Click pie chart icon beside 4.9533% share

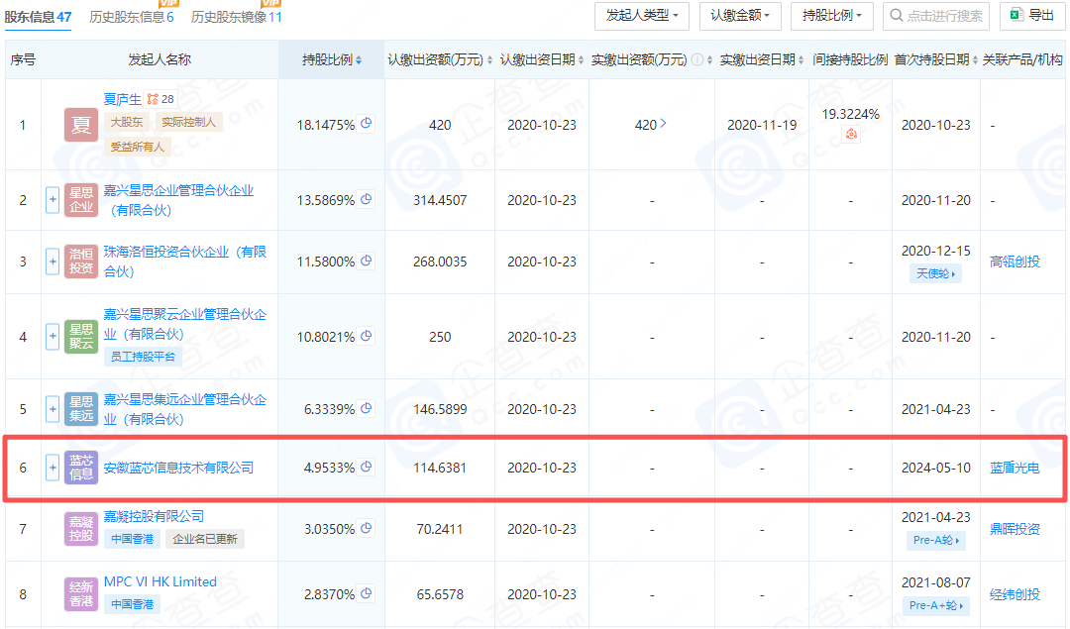(367, 467)
